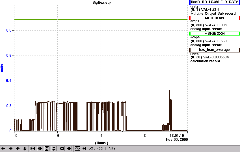The height and width of the screenshot is (152, 240).
Task: Click the 0.4 tick label on y-axis
Action: click(x=9, y=80)
